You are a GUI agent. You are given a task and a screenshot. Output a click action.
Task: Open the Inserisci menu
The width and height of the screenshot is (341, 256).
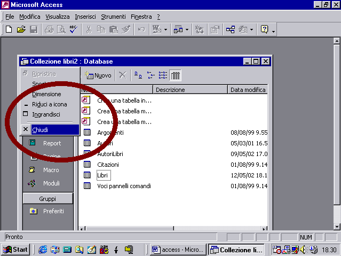(x=85, y=17)
